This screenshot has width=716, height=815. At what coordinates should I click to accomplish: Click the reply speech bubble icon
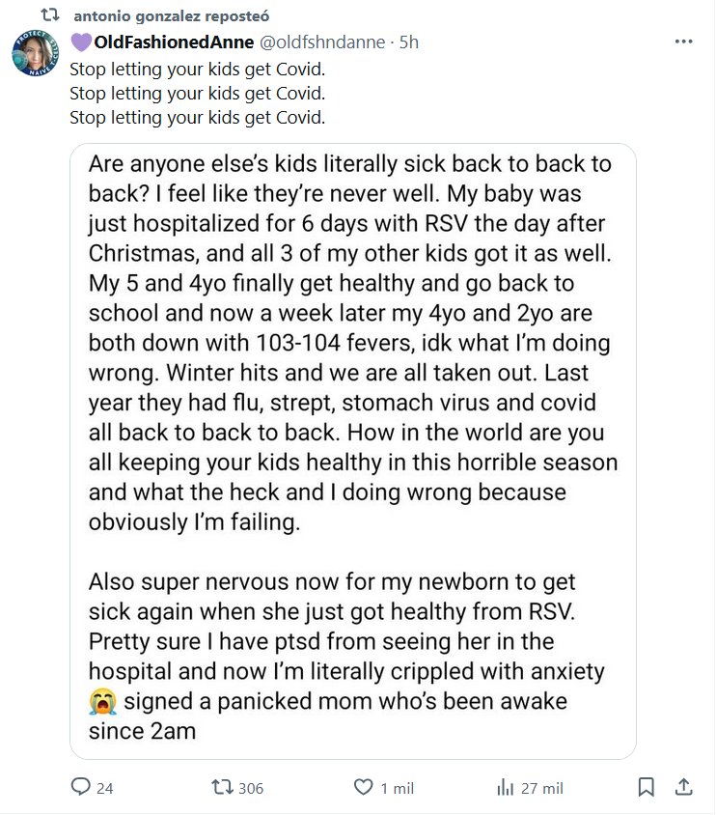(80, 788)
